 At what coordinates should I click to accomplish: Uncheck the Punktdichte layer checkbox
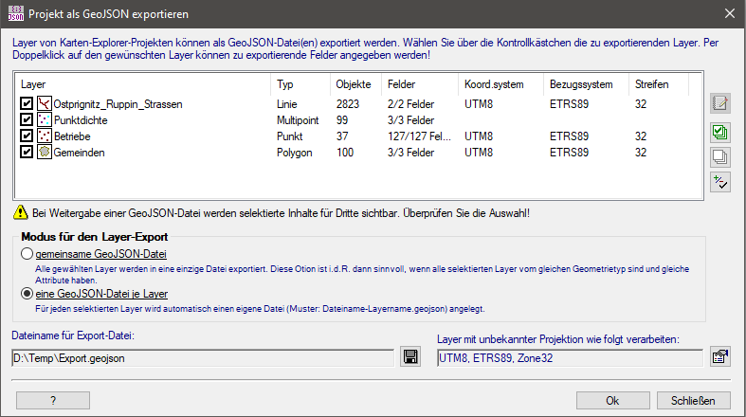[x=27, y=119]
